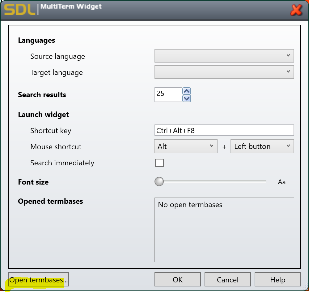Click the chevron on the Left button dropdown
The height and width of the screenshot is (292, 309).
click(x=289, y=146)
